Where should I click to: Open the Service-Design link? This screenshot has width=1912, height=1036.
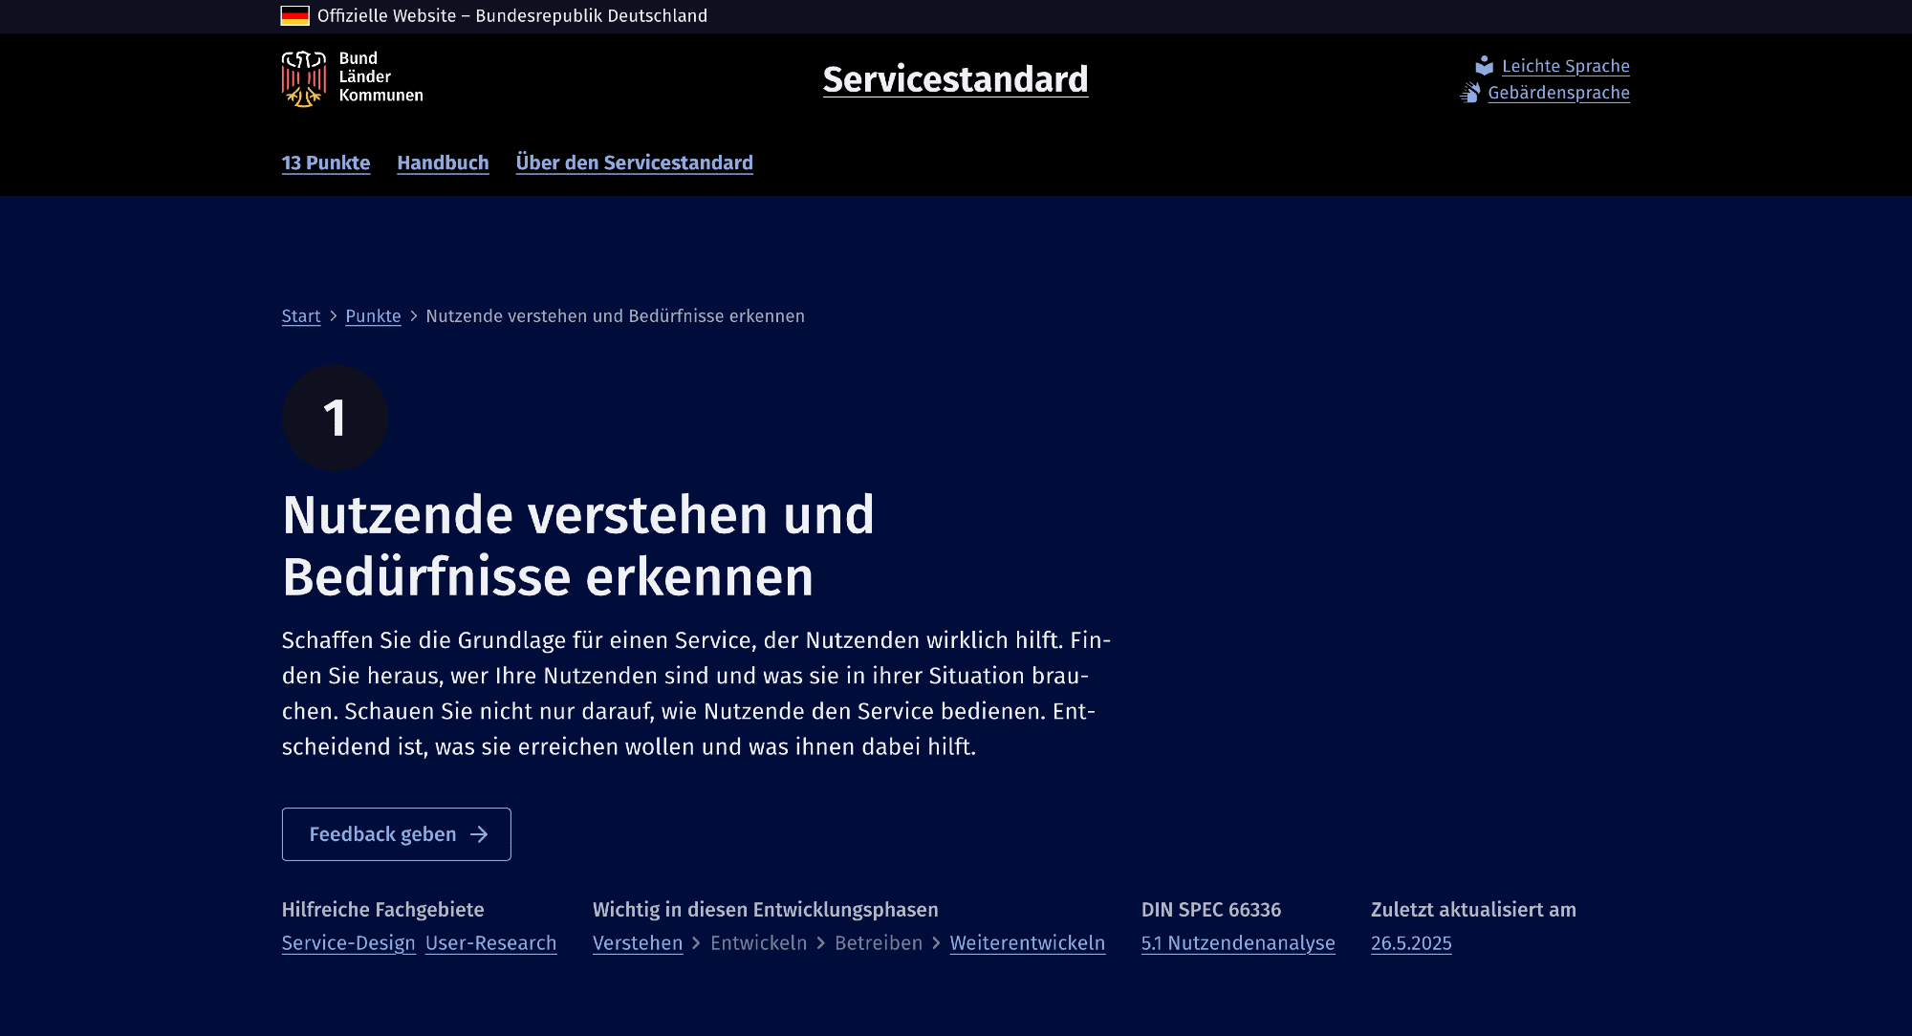click(x=348, y=942)
